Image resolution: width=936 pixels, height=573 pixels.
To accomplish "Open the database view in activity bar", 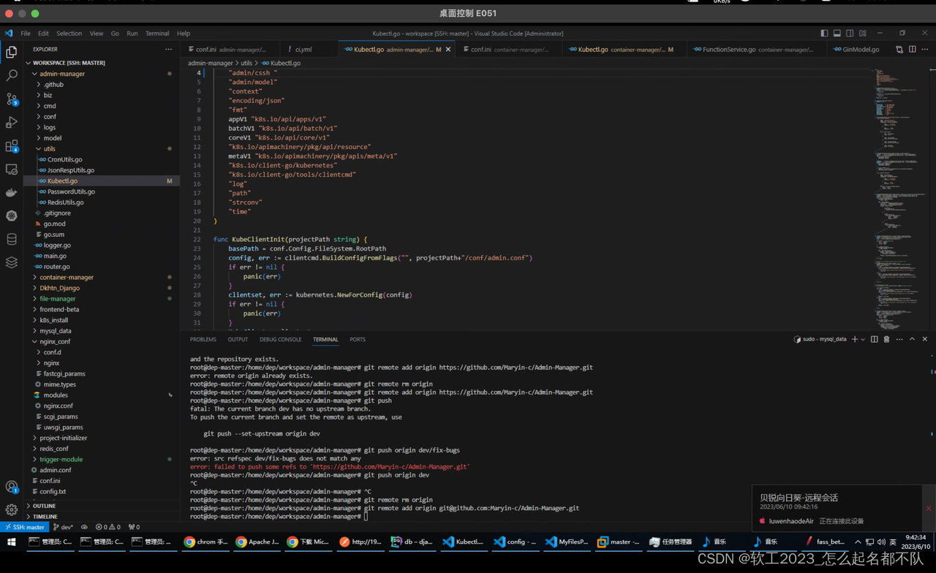I will point(11,240).
